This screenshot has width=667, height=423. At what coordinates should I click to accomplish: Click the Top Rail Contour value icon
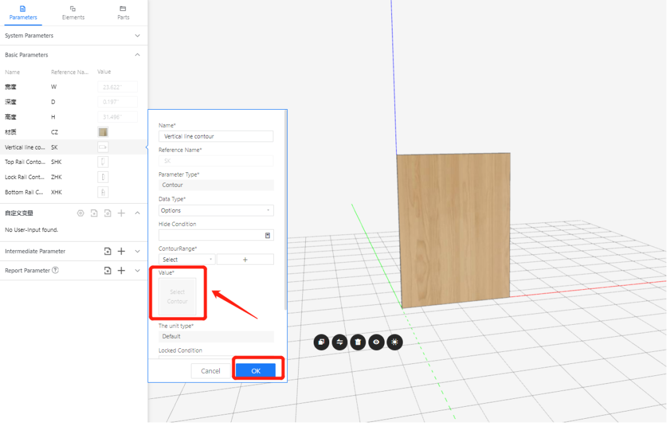click(x=103, y=162)
